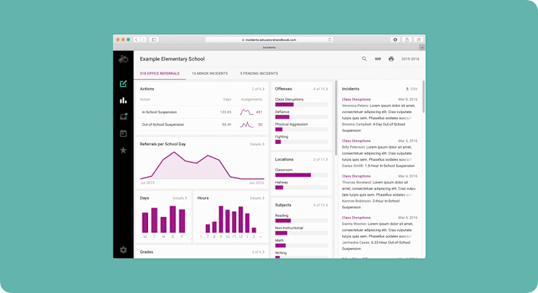The height and width of the screenshot is (293, 538).
Task: Click the In-School Suspension action row
Action: click(202, 112)
